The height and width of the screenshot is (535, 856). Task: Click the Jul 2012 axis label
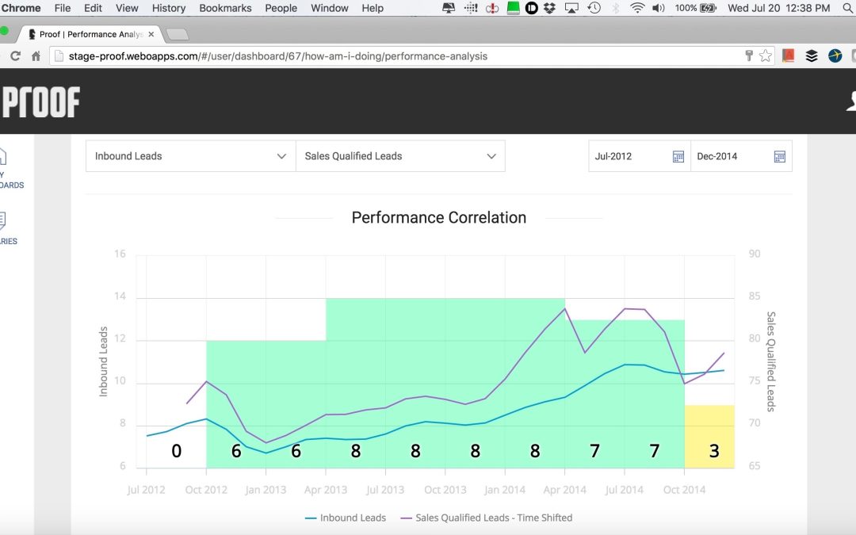[x=146, y=490]
